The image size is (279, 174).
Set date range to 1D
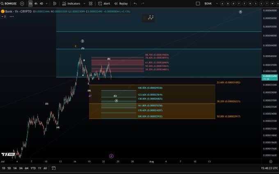click(x=3, y=168)
